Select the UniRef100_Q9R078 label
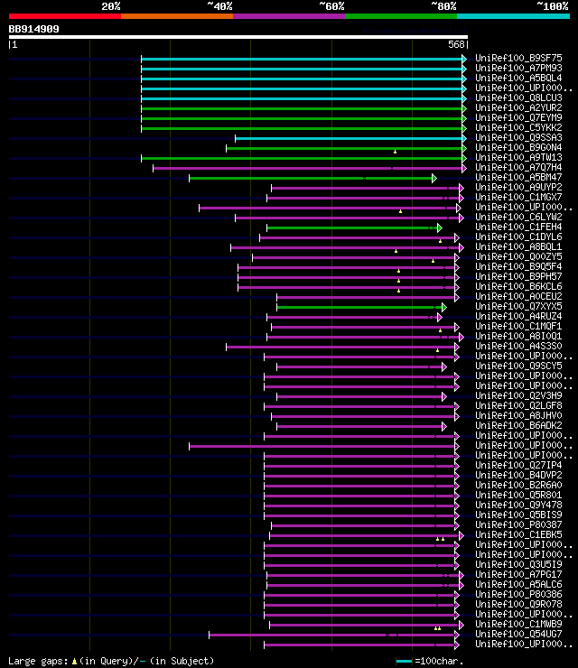Viewport: 578px width, 668px height. point(518,605)
